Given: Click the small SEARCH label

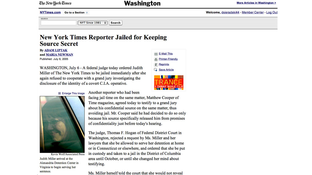Looking at the screenshot, I should 44,19.
